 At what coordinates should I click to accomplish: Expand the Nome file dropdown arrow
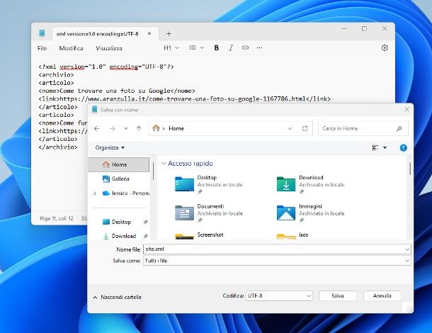pos(407,249)
